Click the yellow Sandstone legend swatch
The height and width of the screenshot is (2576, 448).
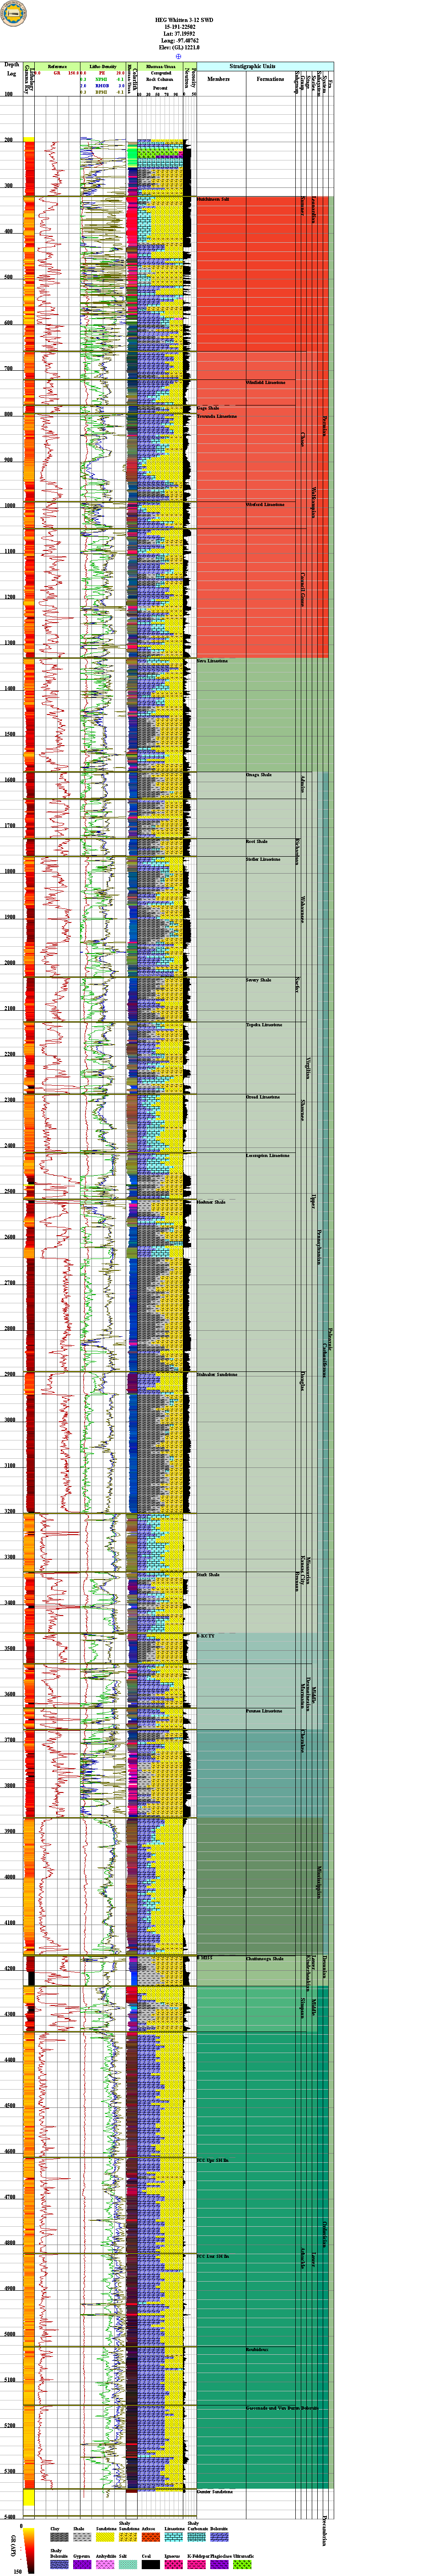tap(106, 2536)
